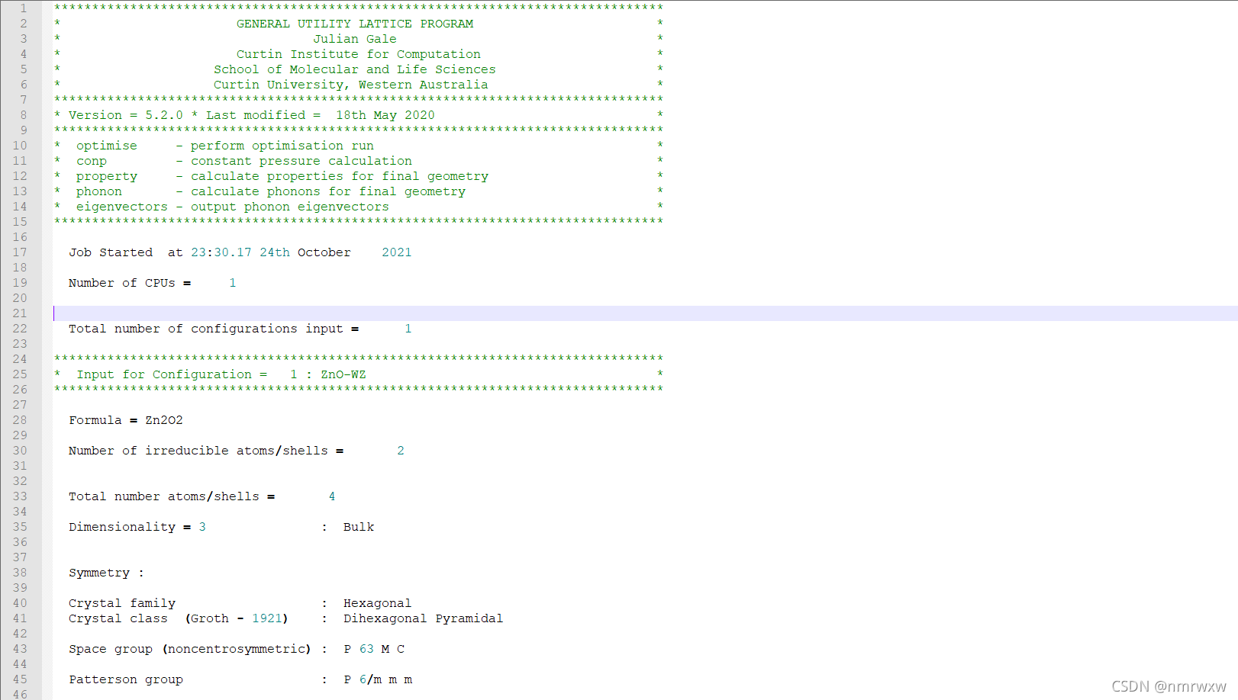The width and height of the screenshot is (1238, 700).
Task: Click the 'Symmetry :' heading
Action: coord(107,573)
